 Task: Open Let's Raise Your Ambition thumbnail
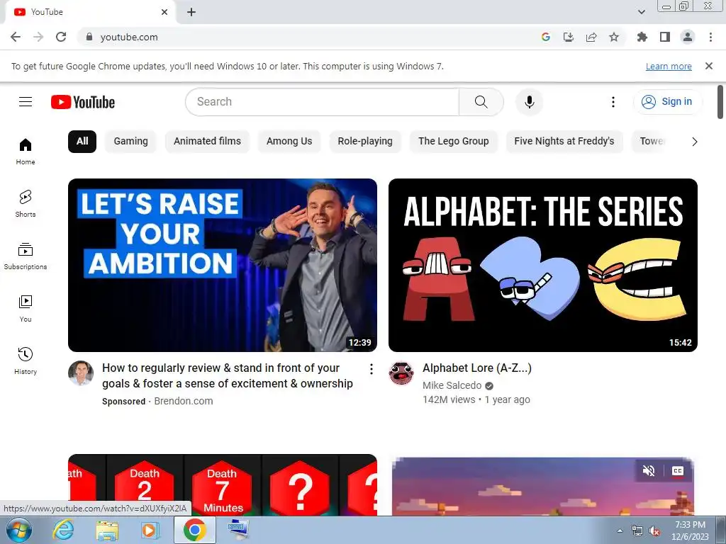[222, 265]
